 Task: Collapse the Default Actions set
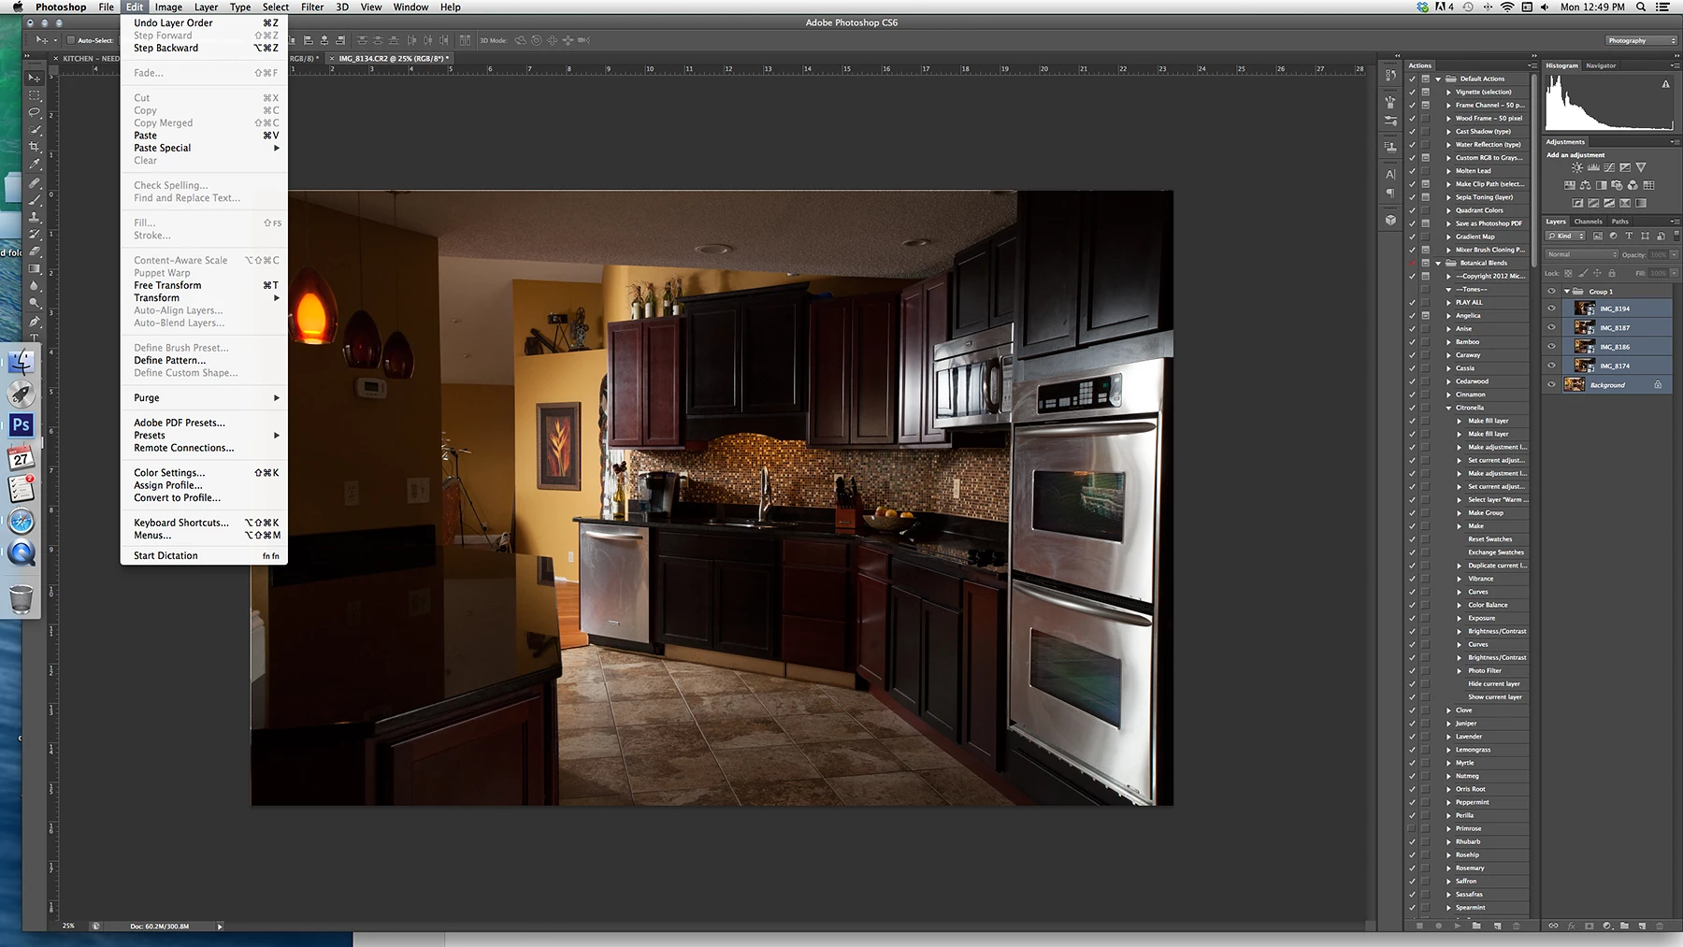click(1439, 79)
